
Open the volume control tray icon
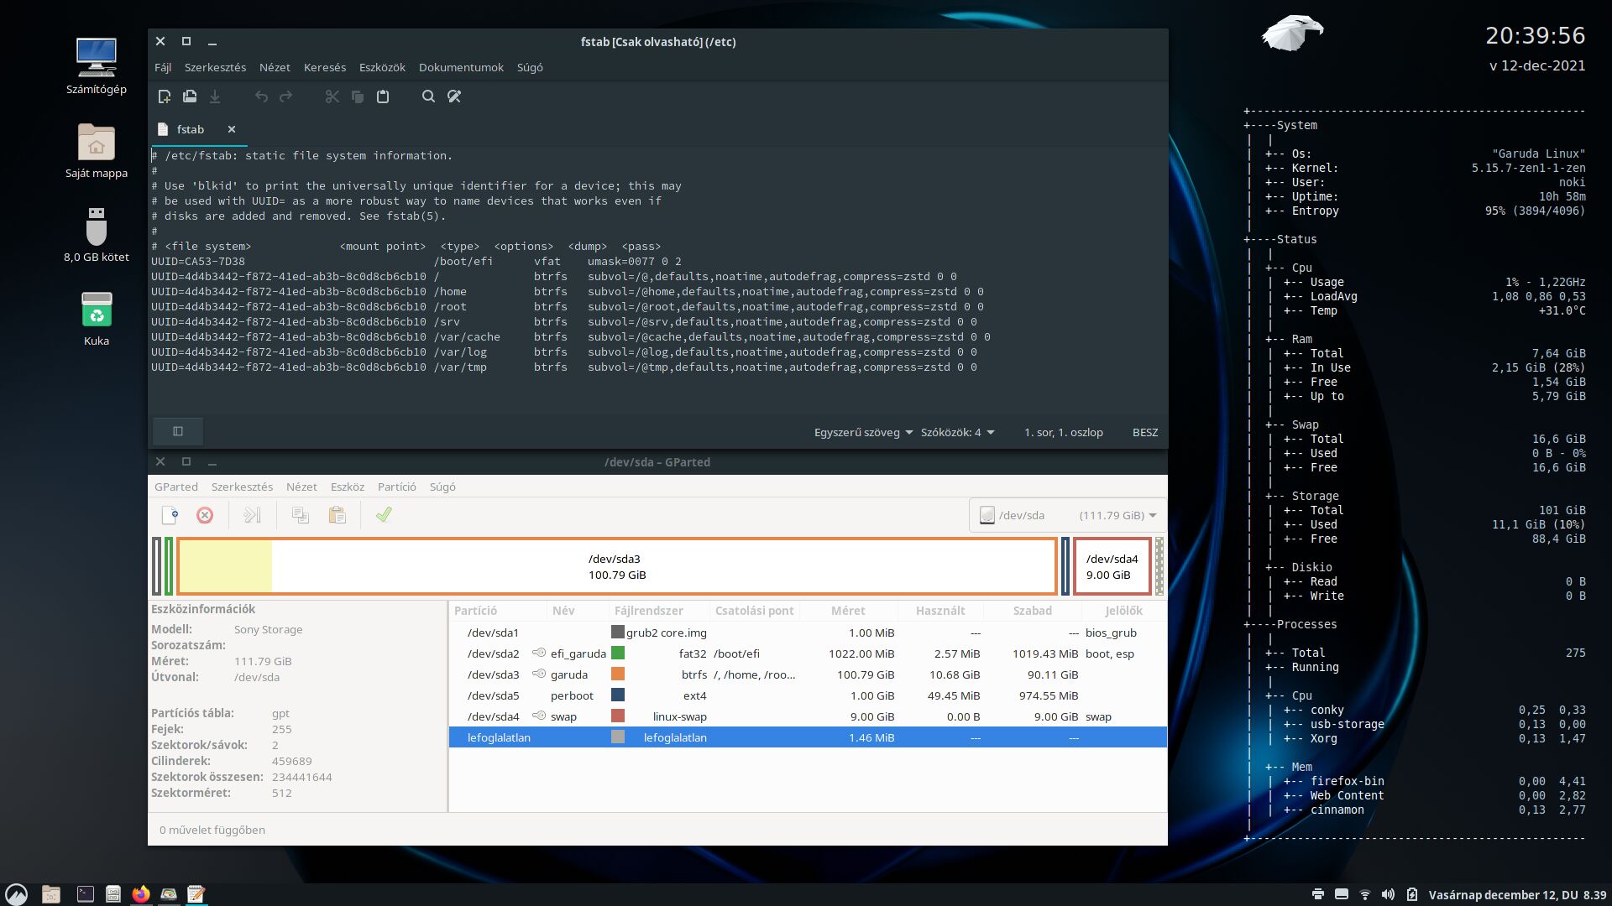pos(1389,894)
